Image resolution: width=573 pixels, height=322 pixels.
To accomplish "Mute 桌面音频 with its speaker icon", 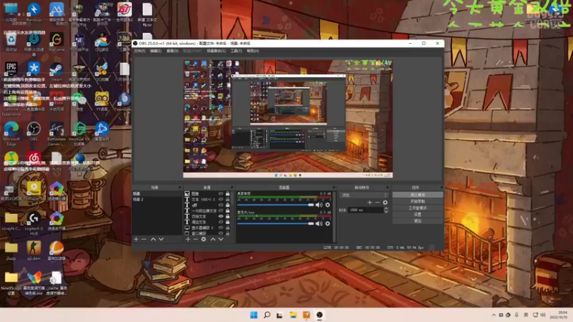I will tap(319, 205).
